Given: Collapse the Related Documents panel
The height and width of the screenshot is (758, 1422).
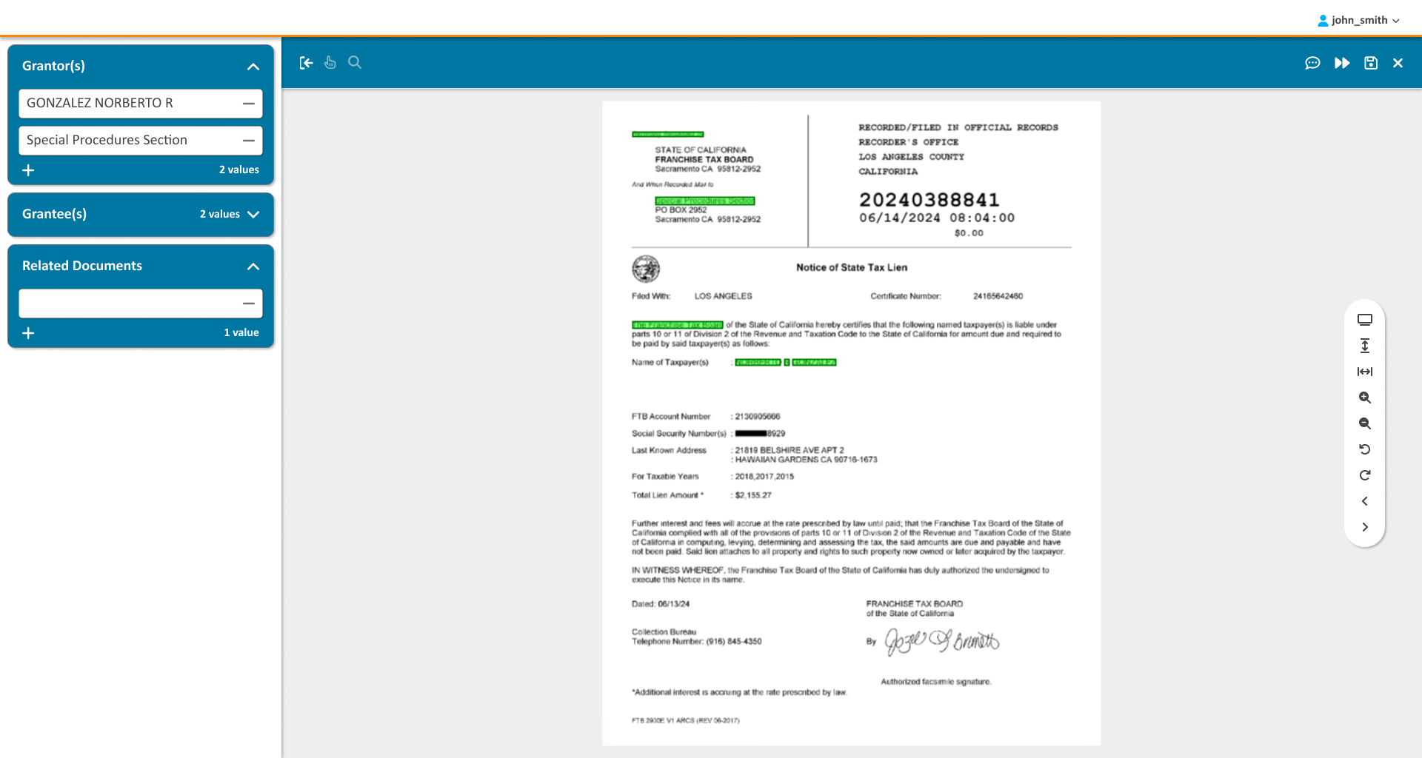Looking at the screenshot, I should click(x=253, y=266).
